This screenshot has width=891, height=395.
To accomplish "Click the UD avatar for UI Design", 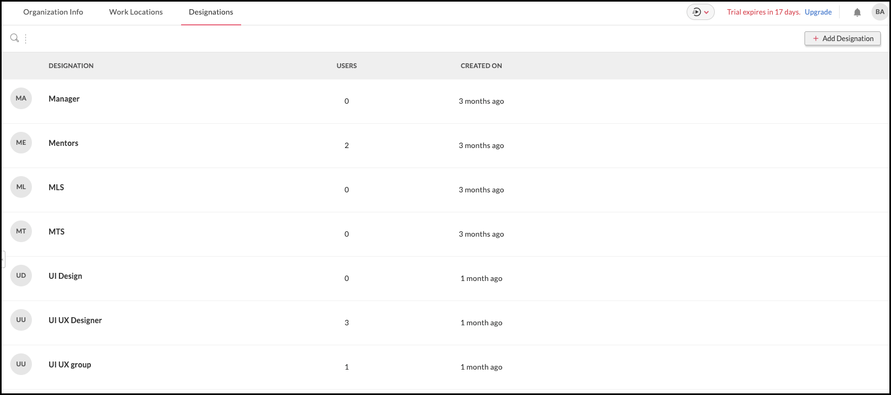I will 21,276.
